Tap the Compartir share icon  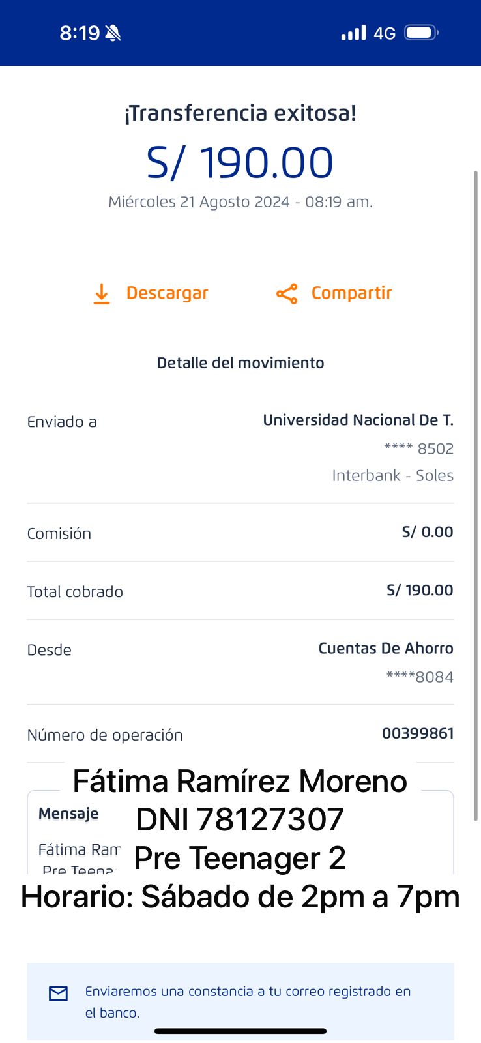287,294
